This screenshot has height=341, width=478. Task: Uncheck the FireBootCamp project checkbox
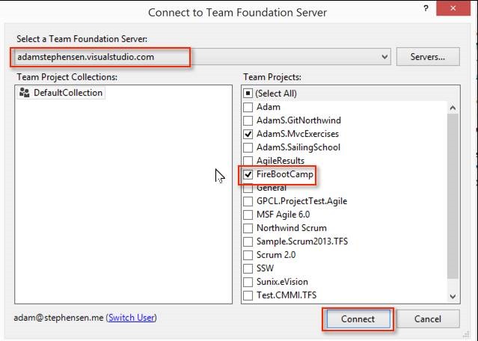248,174
